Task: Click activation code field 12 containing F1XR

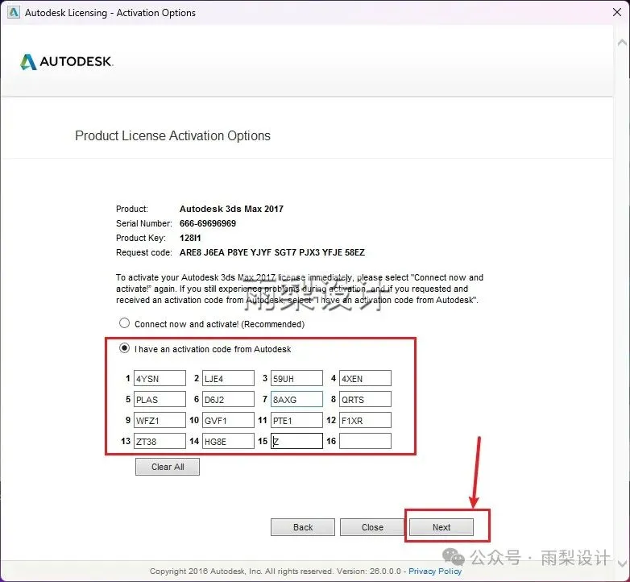Action: 365,420
